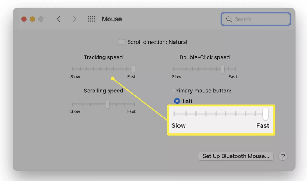
Task: Click the Scrolling speed slider thumb
Action: click(x=108, y=104)
